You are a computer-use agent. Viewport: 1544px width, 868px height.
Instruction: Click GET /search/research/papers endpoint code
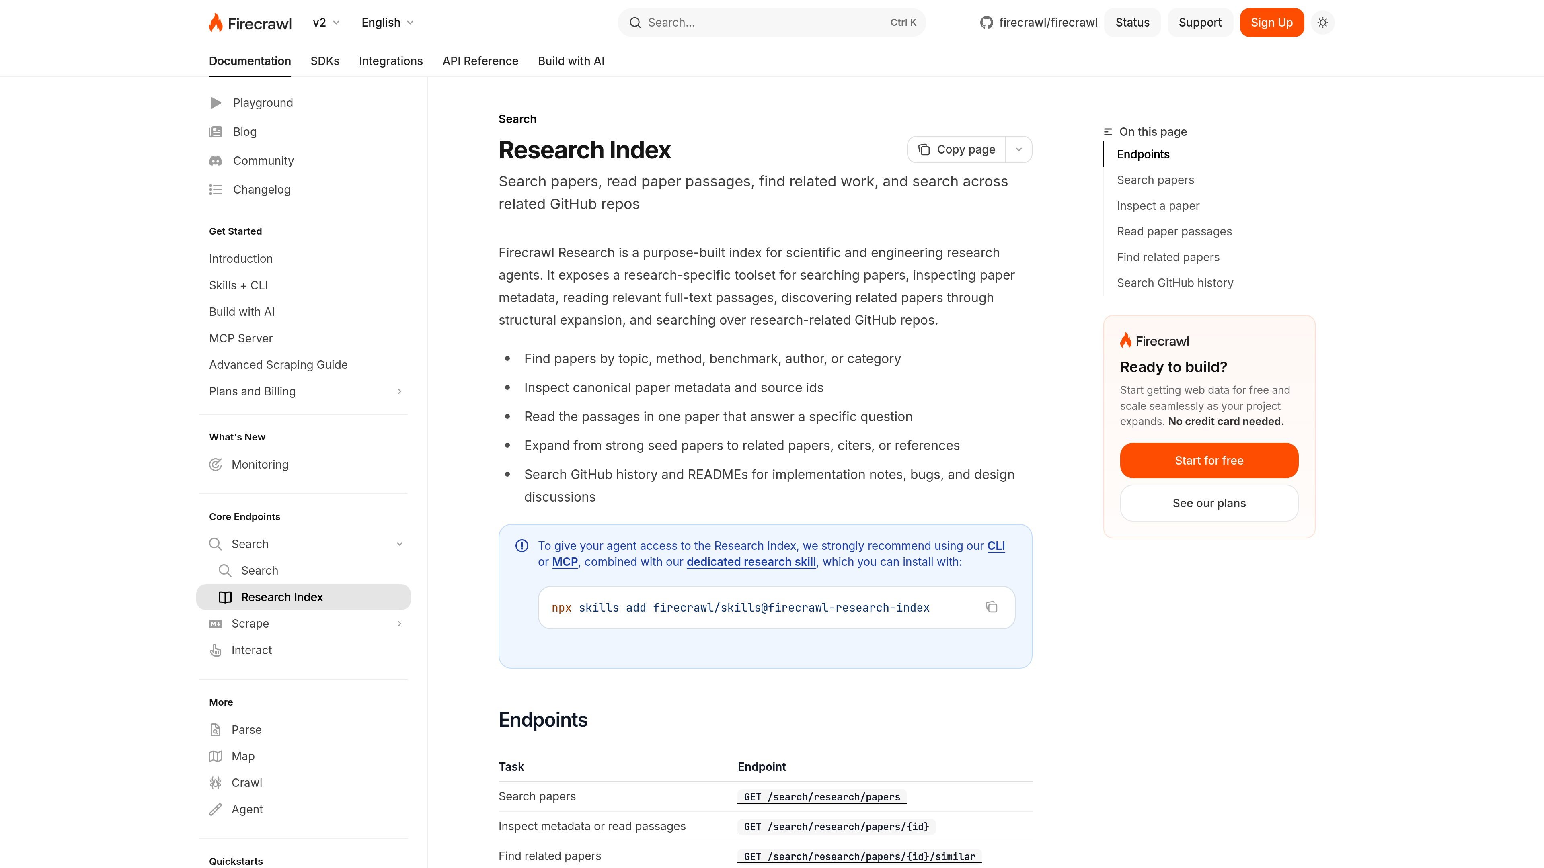tap(822, 797)
